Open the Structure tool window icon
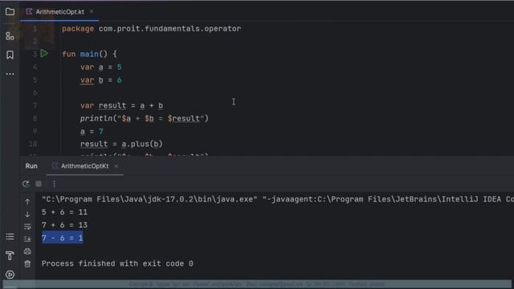 pyautogui.click(x=10, y=36)
